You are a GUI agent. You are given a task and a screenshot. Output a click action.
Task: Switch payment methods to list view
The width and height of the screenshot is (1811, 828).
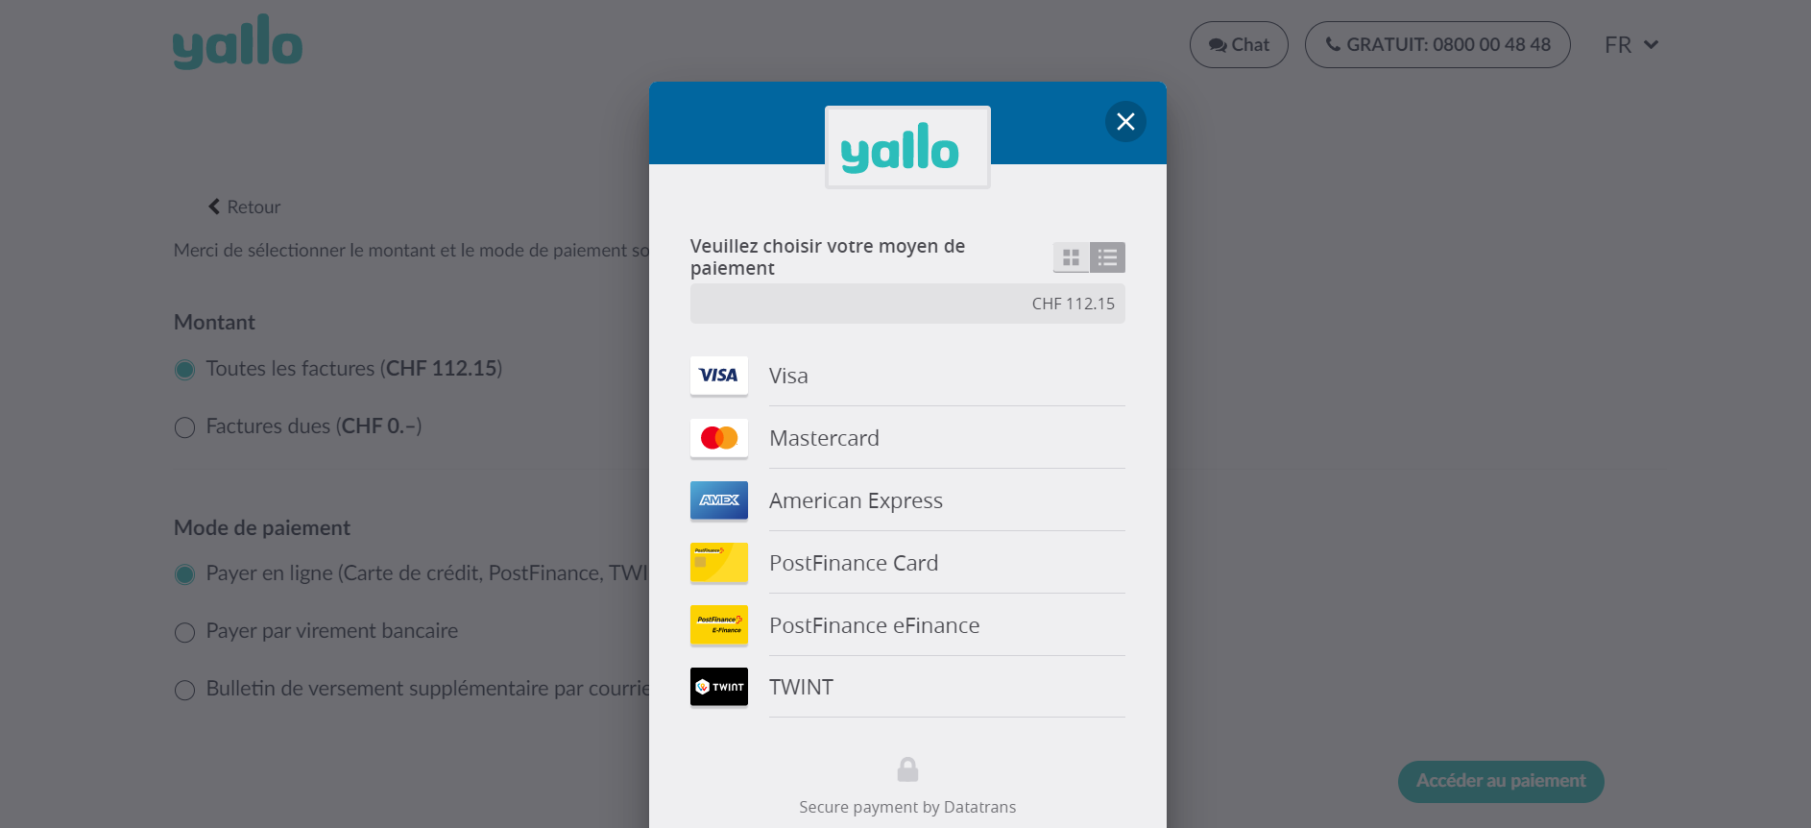[1107, 257]
